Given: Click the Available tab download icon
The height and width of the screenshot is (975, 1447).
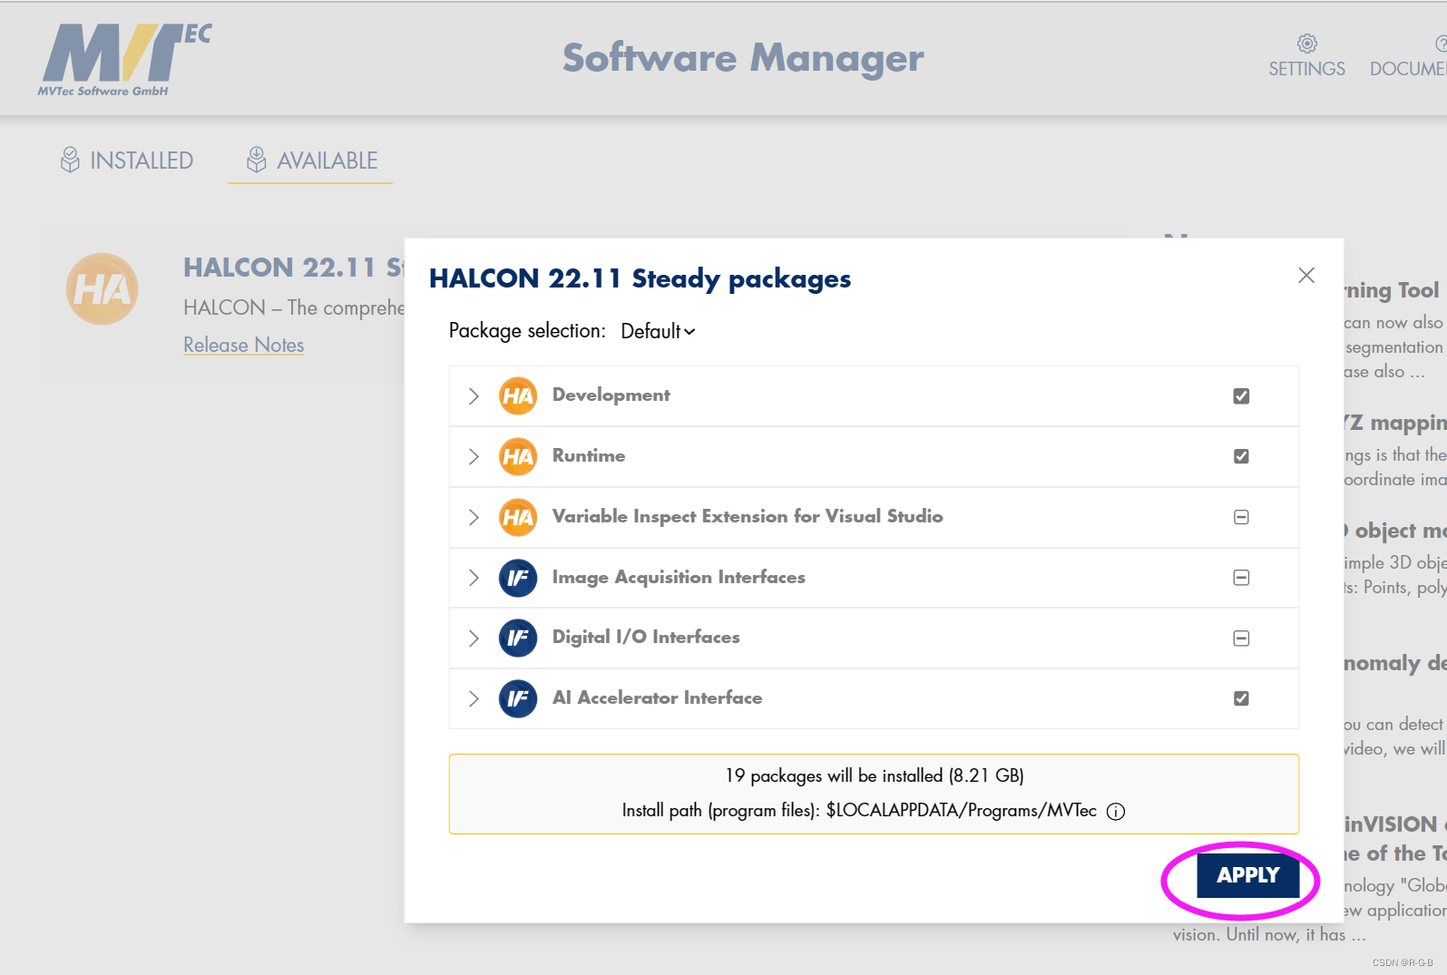Looking at the screenshot, I should click(257, 160).
